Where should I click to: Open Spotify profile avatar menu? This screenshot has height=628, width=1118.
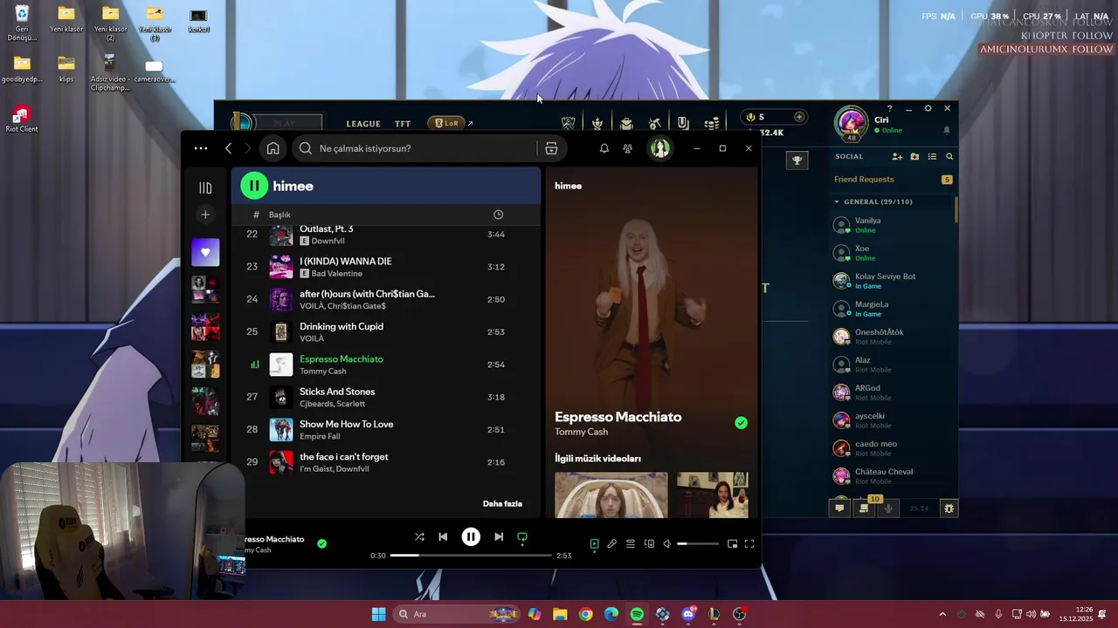659,148
